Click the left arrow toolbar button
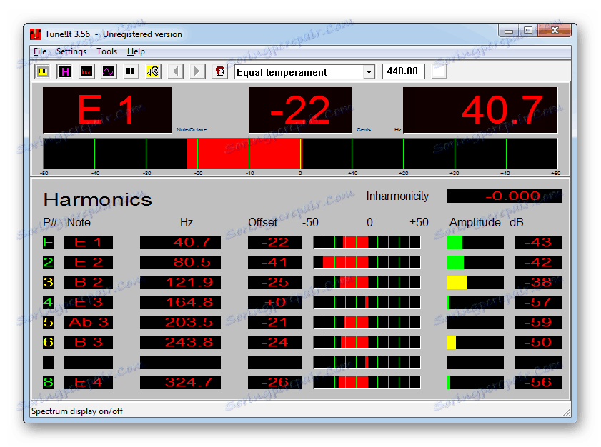Screen dimensions: 601x447 tap(175, 71)
